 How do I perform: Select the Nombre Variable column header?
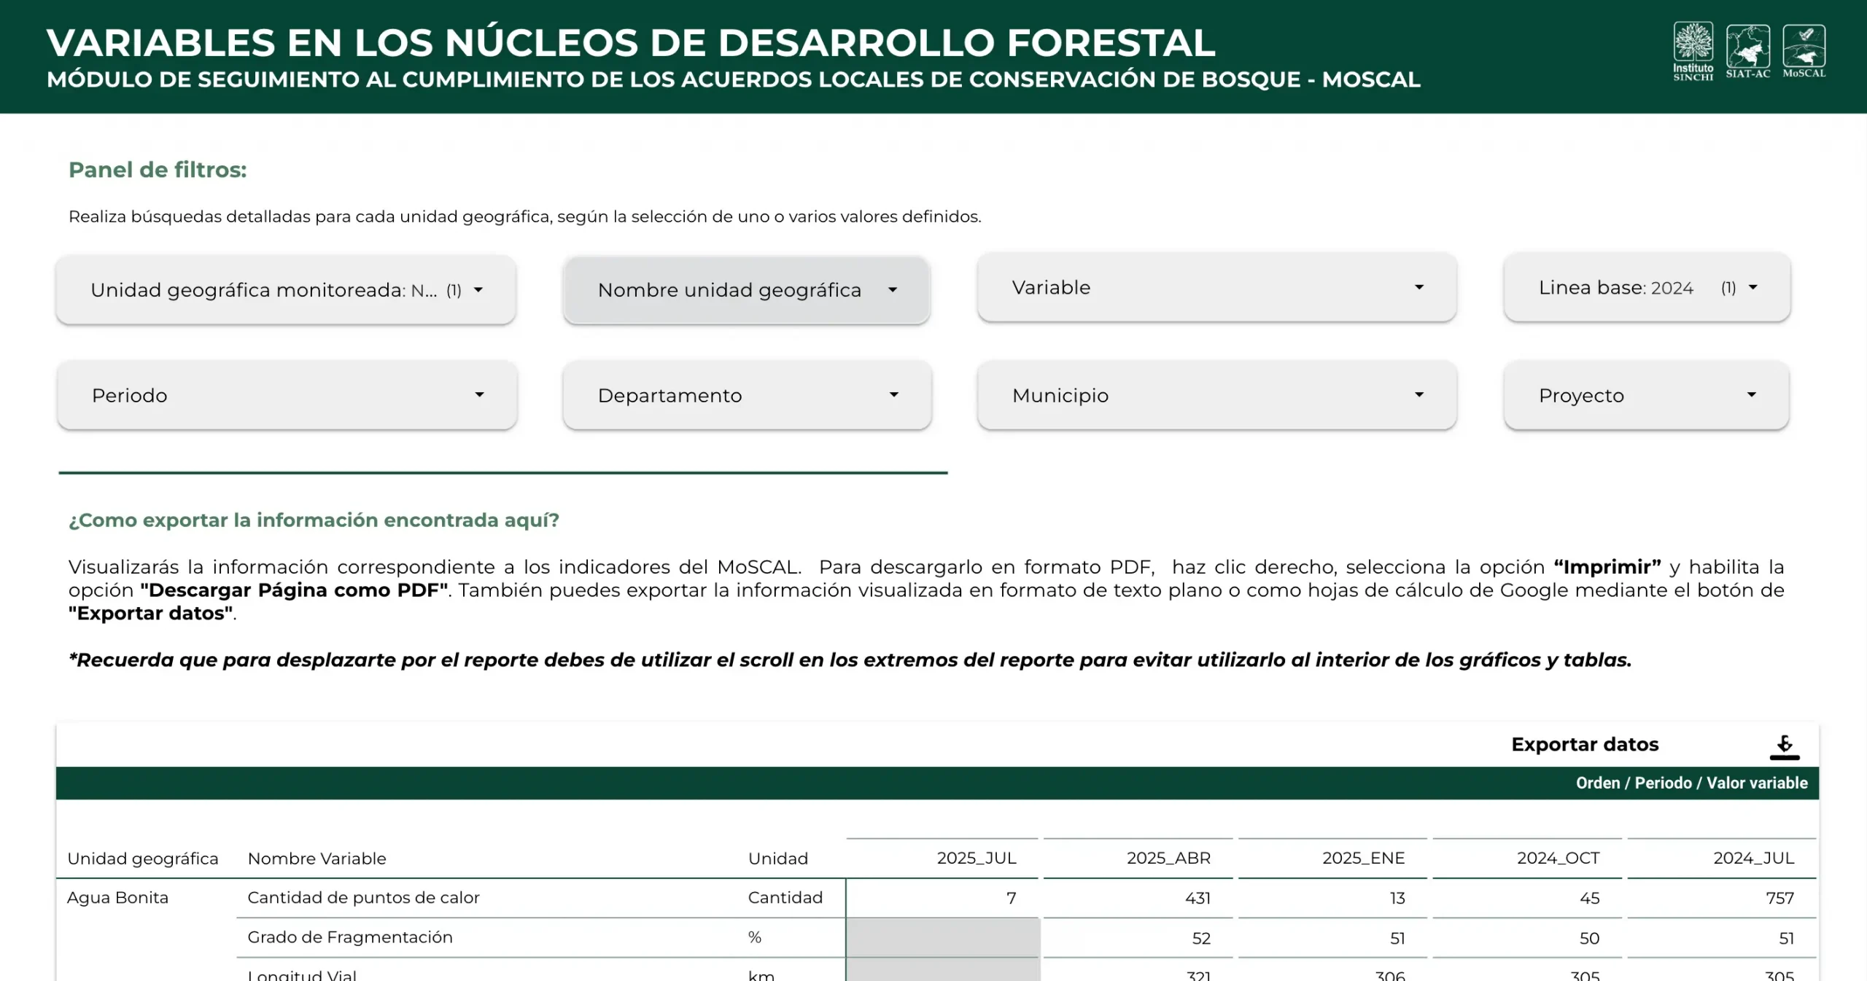click(317, 859)
